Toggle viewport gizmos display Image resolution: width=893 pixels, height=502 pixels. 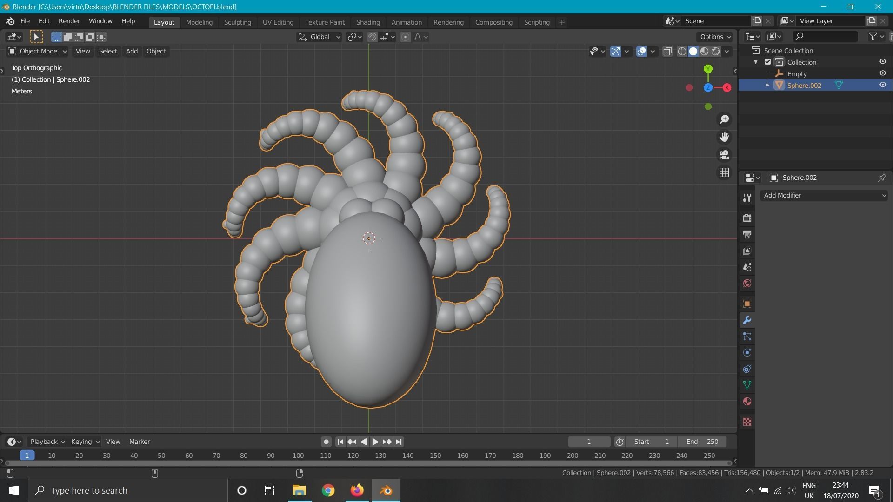[x=615, y=52]
